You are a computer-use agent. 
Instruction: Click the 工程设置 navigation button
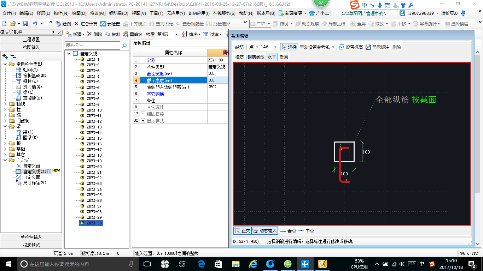[x=31, y=40]
